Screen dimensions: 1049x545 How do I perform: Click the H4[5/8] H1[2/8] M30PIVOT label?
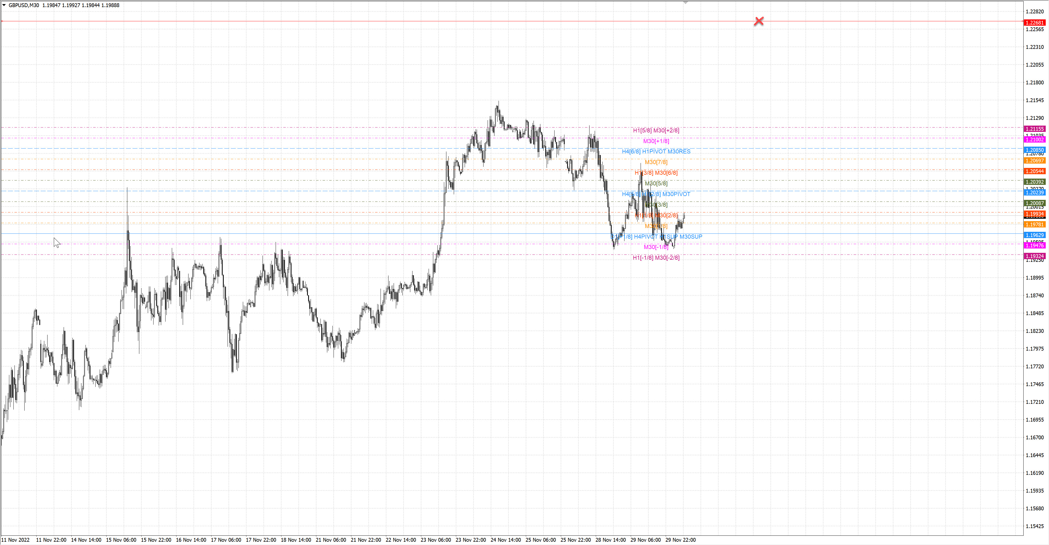point(656,194)
